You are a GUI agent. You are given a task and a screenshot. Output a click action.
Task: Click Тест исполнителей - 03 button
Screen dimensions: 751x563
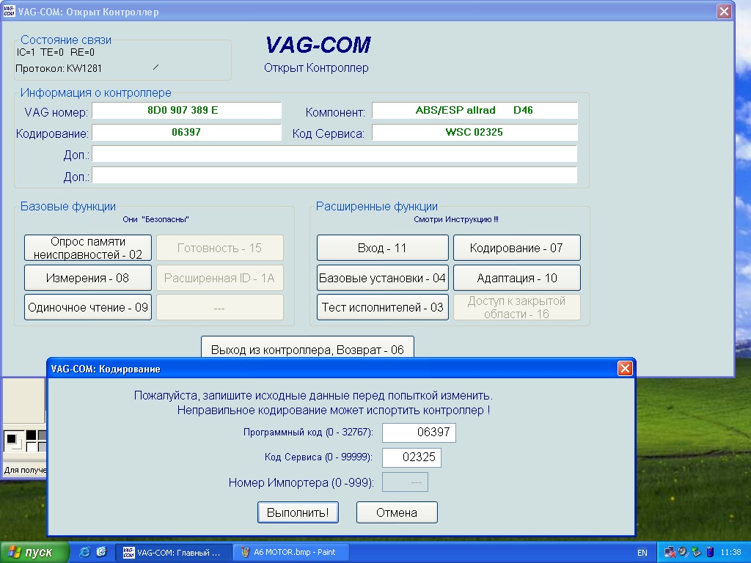tap(382, 307)
